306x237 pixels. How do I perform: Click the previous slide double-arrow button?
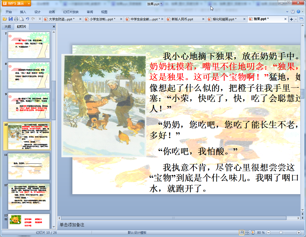(302, 214)
